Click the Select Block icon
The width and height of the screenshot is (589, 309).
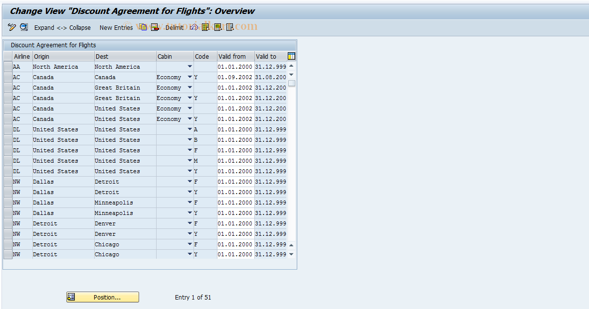coord(218,27)
